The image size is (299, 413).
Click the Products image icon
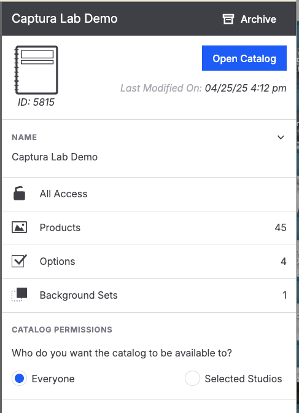point(19,227)
